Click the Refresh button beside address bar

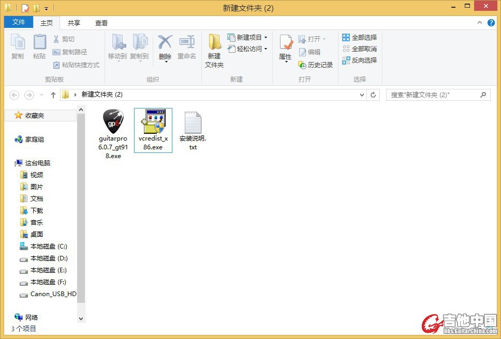373,95
